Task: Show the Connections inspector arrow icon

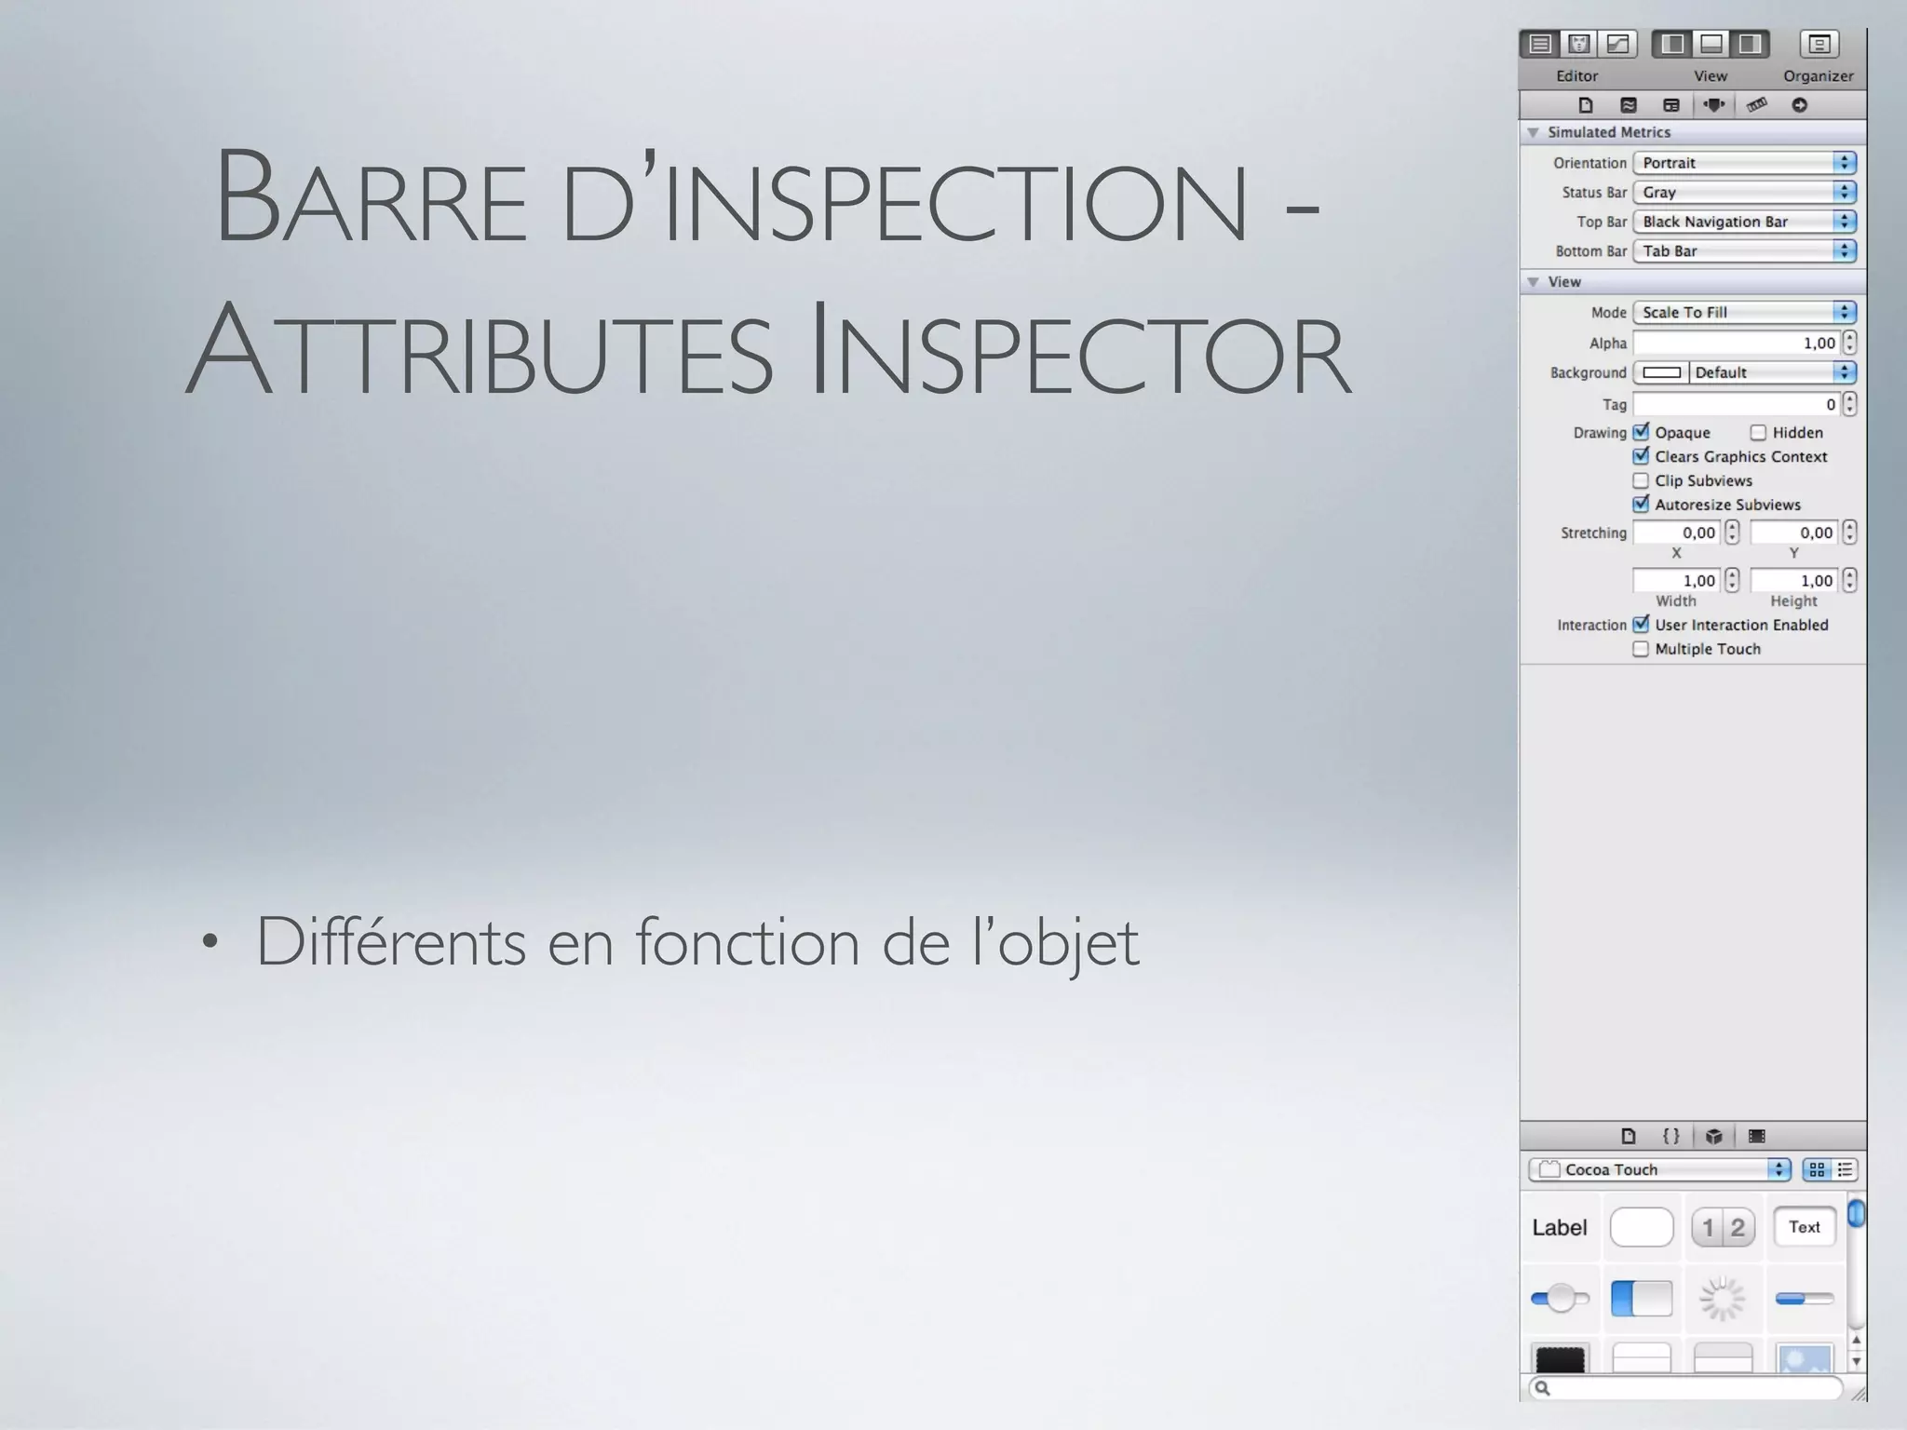Action: point(1800,105)
